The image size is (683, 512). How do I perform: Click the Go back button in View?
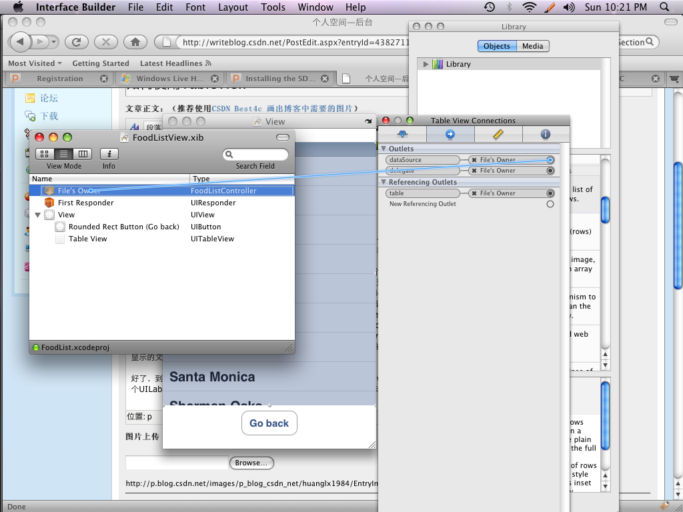(269, 423)
